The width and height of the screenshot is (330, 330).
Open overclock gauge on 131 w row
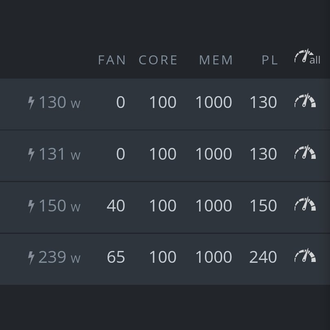pyautogui.click(x=305, y=152)
